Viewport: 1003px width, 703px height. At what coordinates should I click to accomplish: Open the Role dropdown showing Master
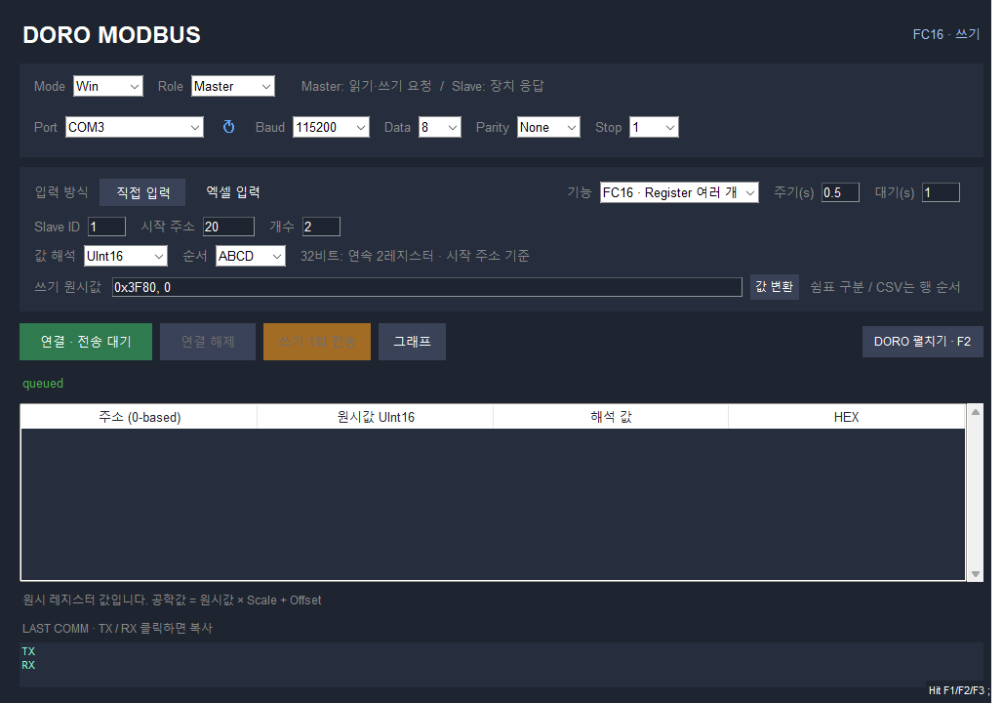point(233,87)
